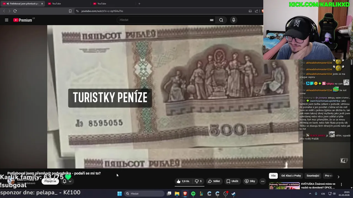This screenshot has height=198, width=353.
Task: Go forward in browser history
Action: pos(9,11)
